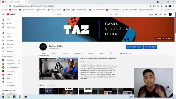Image resolution: width=176 pixels, height=99 pixels.
Task: Click the YouTube logo
Action: 11,14
